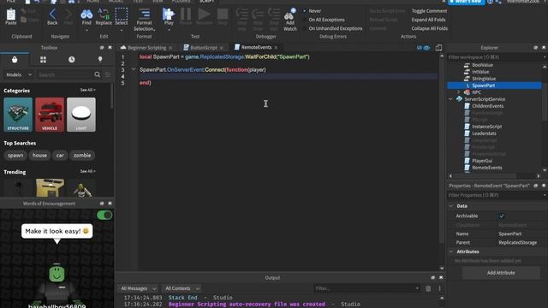Collapse Attributes properties section
The height and width of the screenshot is (308, 548).
[x=451, y=252]
